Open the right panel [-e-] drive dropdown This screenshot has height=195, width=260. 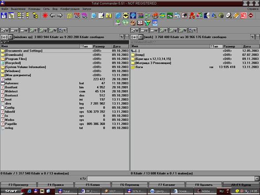[x=141, y=37]
